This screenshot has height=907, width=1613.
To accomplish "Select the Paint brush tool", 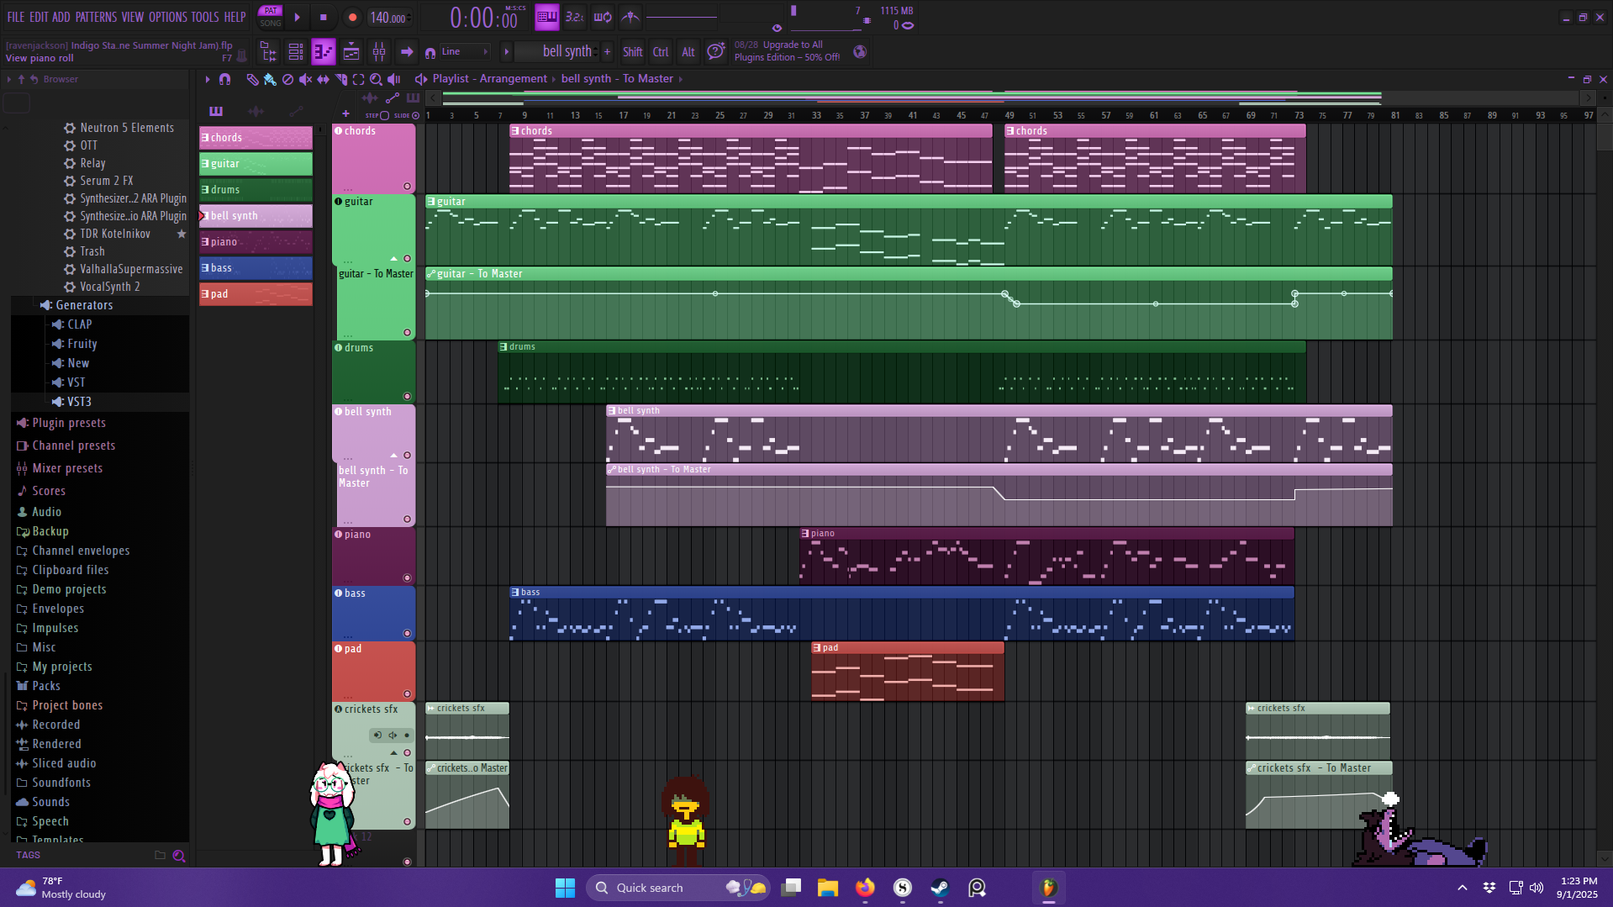I will [270, 79].
